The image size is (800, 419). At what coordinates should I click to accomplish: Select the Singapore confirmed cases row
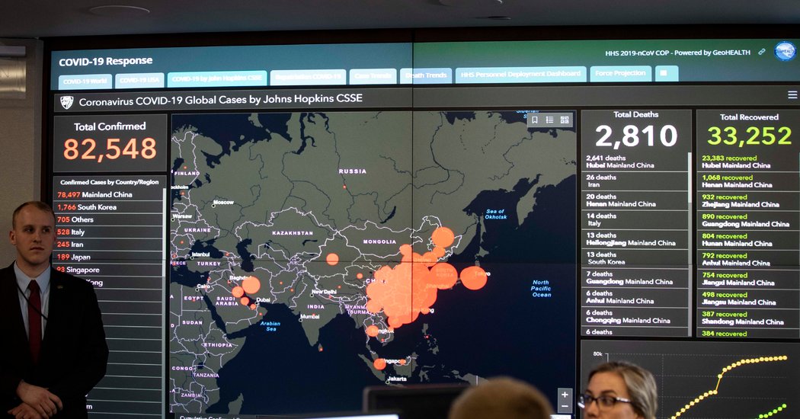tap(107, 270)
